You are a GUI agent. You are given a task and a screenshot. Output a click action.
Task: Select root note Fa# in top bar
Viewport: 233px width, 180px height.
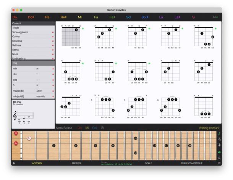tap(112, 17)
